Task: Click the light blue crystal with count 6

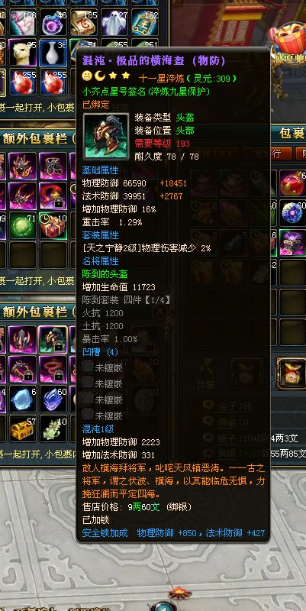Action: (22, 399)
